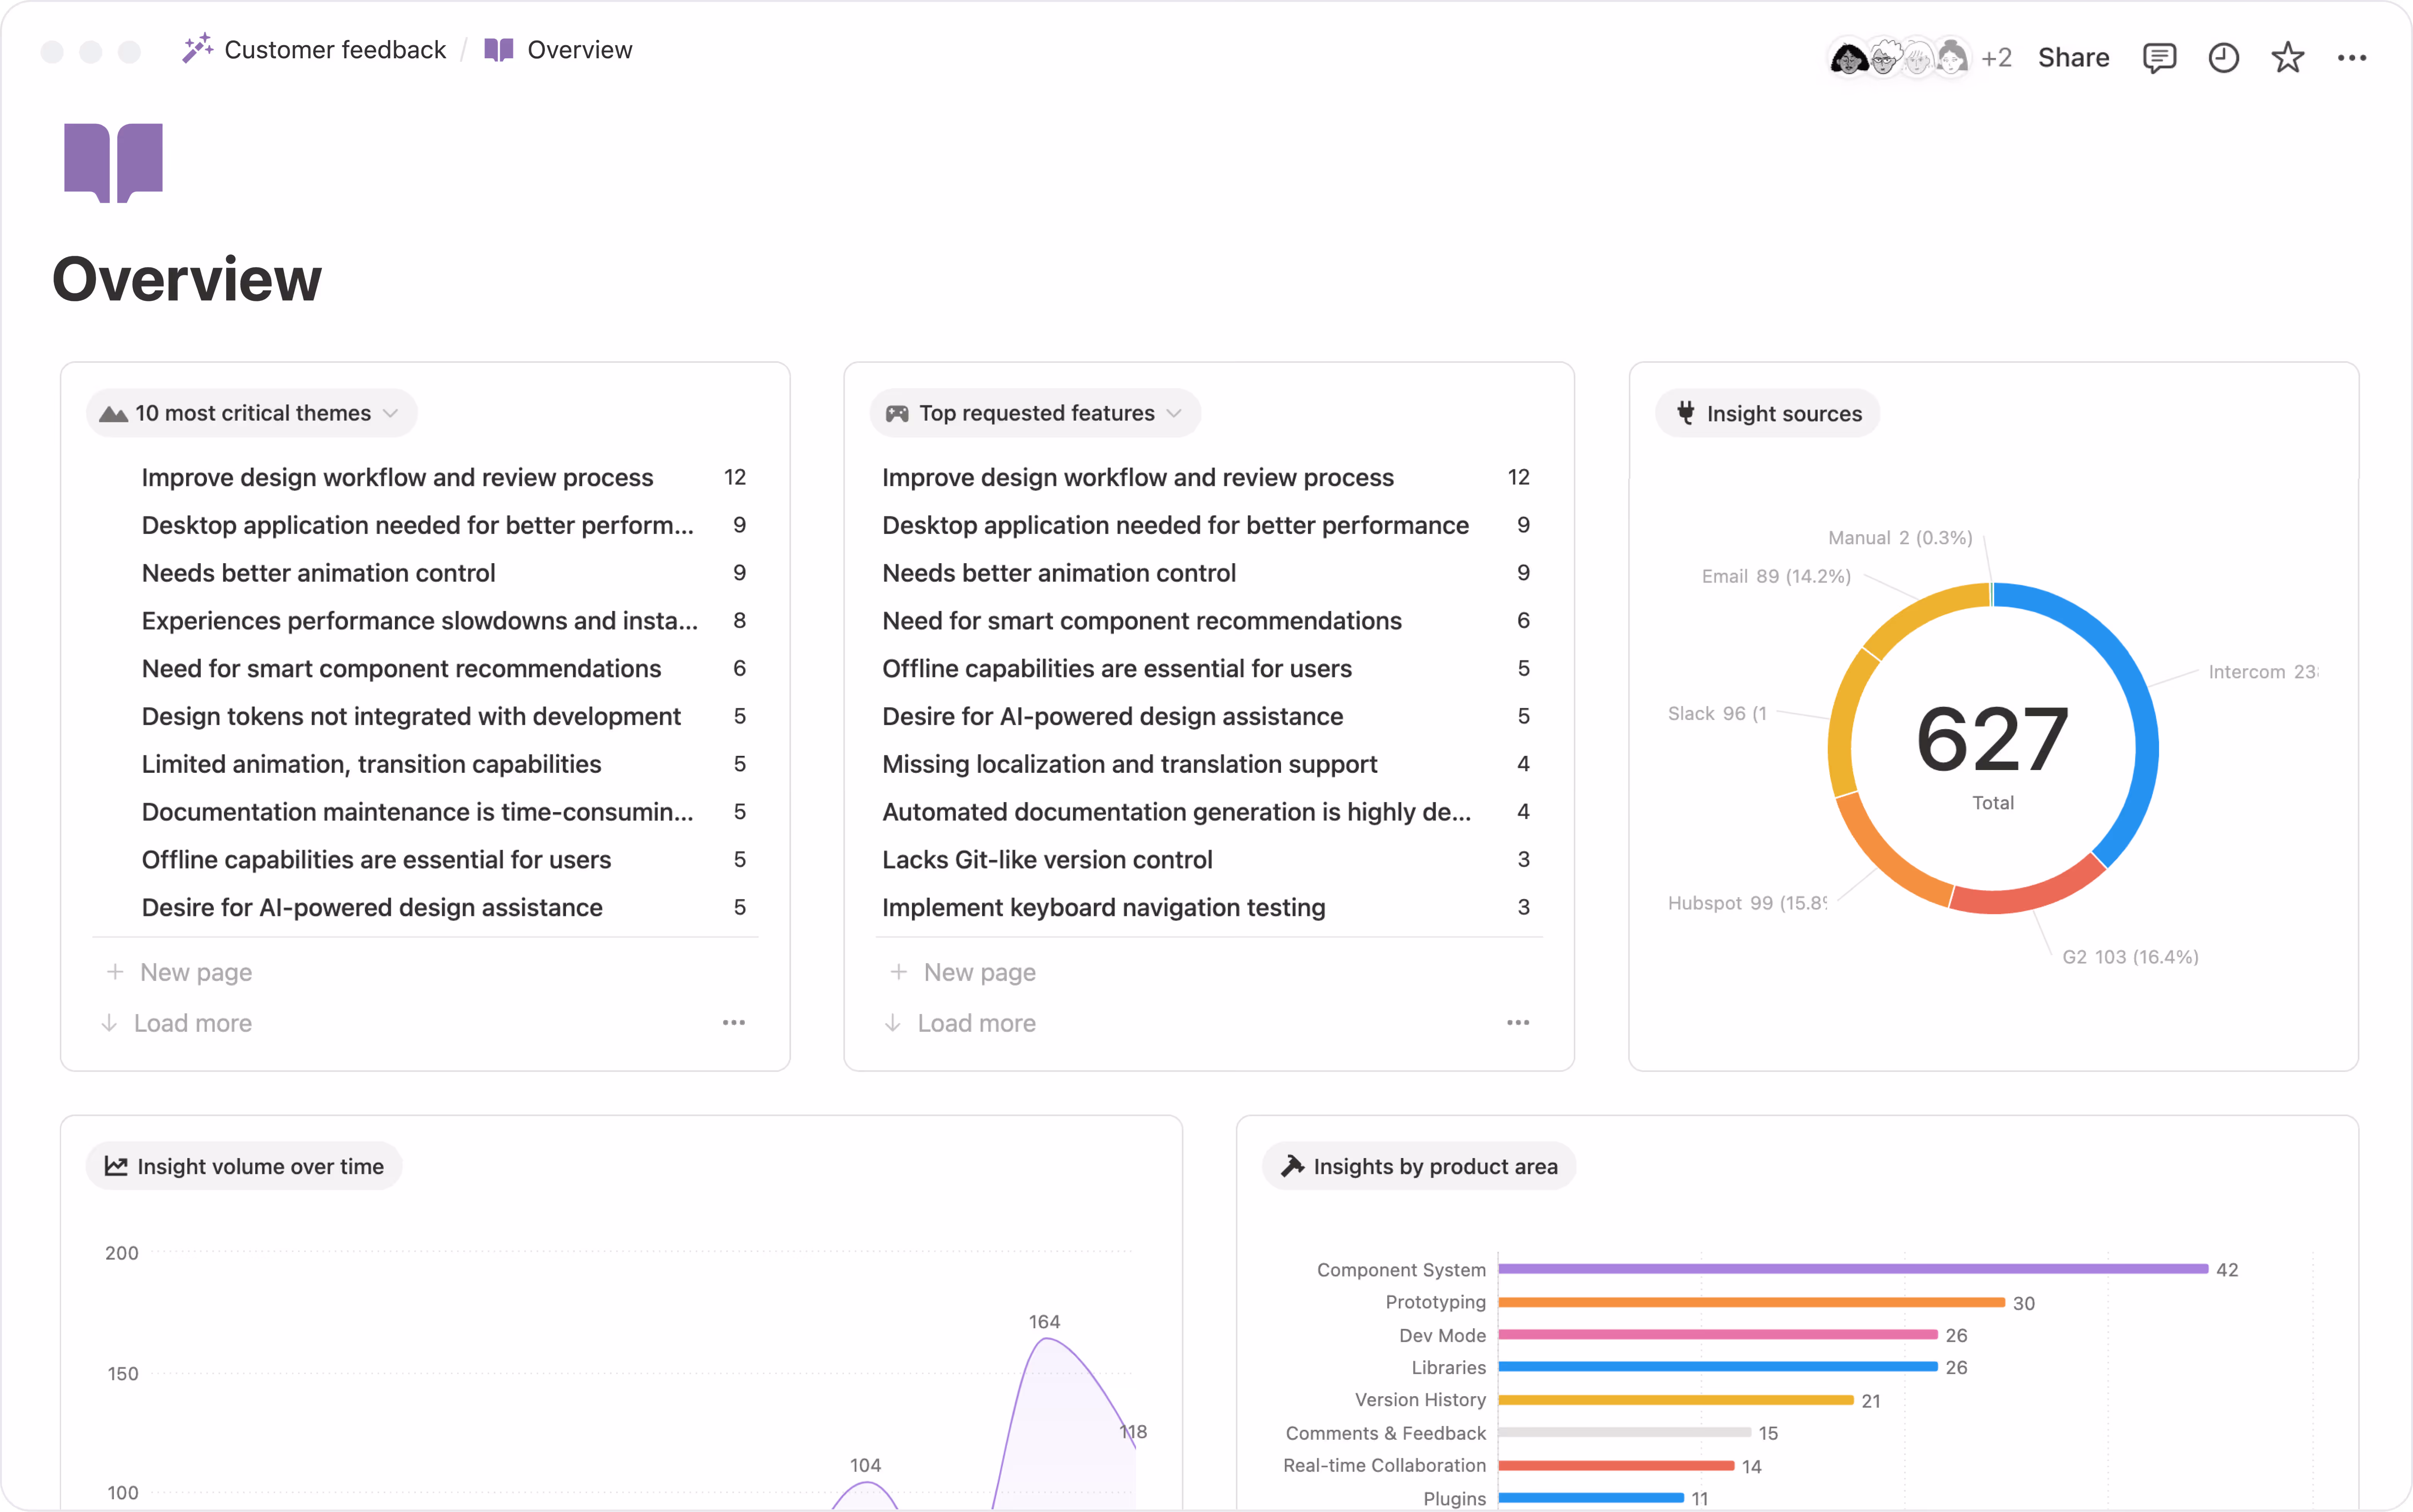Click three-dot menu under critical themes list
The width and height of the screenshot is (2413, 1512).
pyautogui.click(x=733, y=1022)
